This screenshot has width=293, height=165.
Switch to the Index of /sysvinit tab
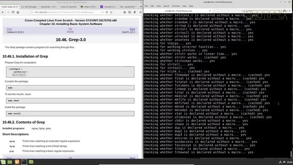point(68,7)
